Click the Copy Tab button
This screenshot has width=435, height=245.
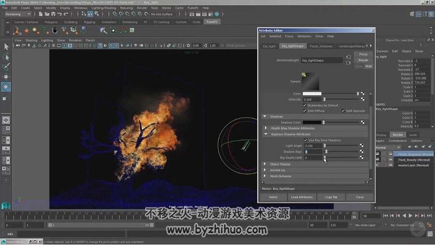pos(331,197)
